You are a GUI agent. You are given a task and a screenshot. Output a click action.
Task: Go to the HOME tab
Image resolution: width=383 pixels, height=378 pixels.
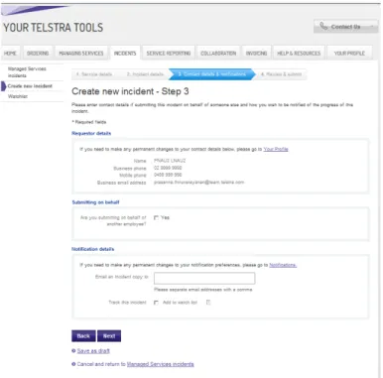click(x=10, y=54)
